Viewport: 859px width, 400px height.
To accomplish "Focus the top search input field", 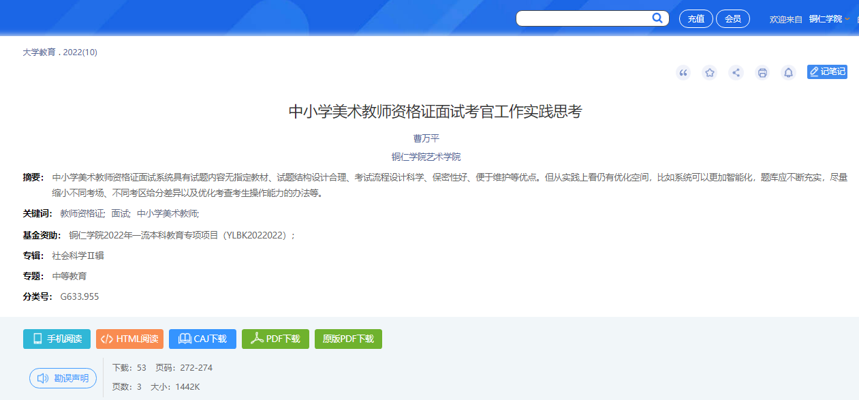I will coord(582,18).
